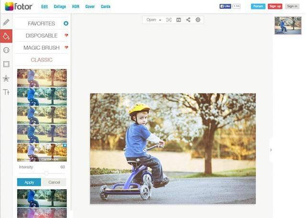Image resolution: width=306 pixels, height=218 pixels.
Task: Open the Open dropdown menu
Action: [153, 20]
